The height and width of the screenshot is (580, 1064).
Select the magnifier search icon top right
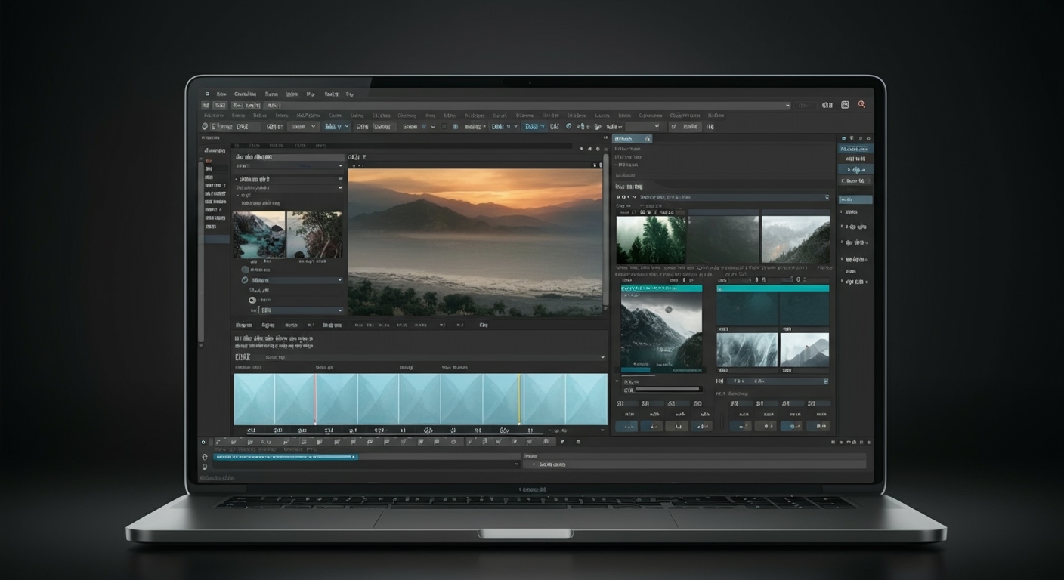861,105
